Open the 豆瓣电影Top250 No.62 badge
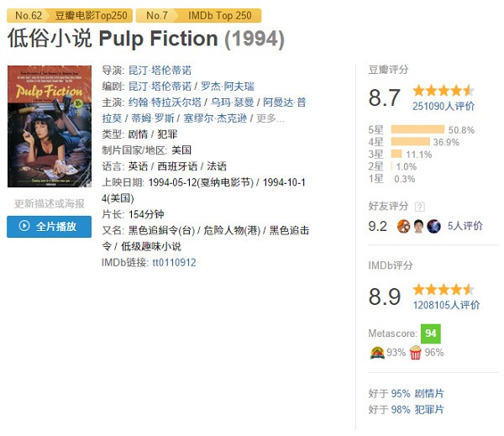The height and width of the screenshot is (436, 504). (70, 15)
